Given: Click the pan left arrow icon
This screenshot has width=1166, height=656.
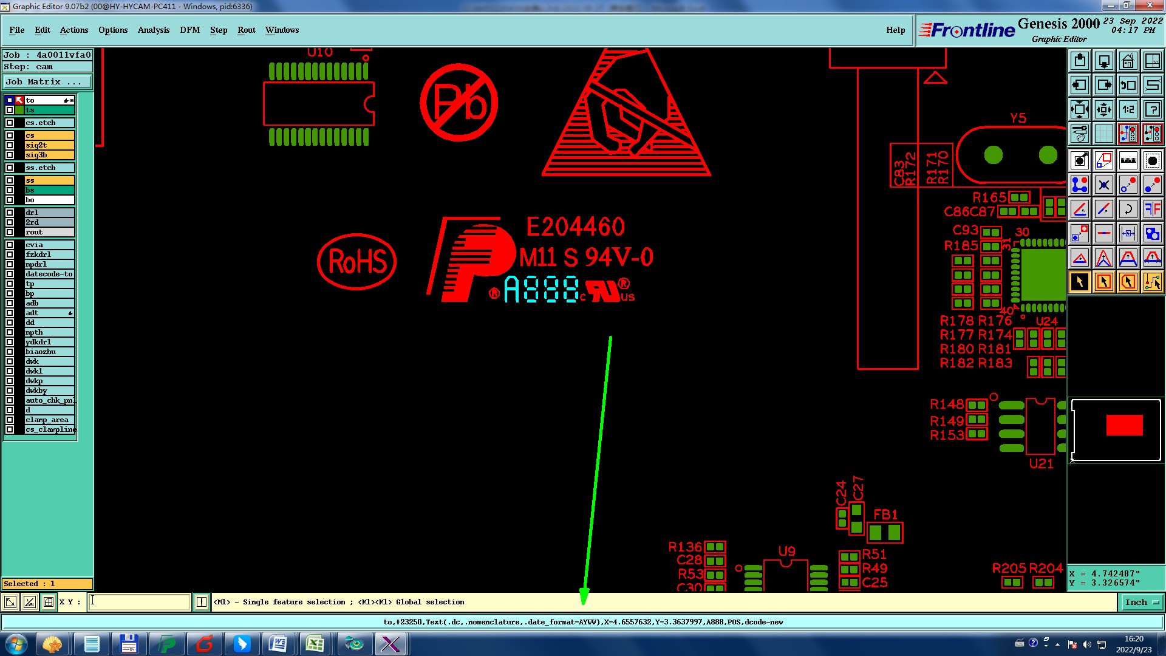Looking at the screenshot, I should (1080, 85).
